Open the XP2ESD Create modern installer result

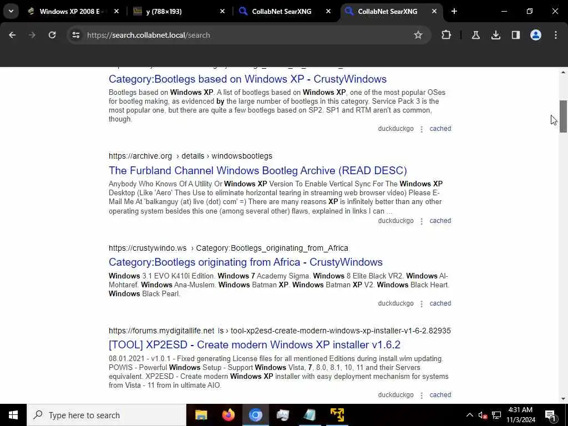[254, 344]
